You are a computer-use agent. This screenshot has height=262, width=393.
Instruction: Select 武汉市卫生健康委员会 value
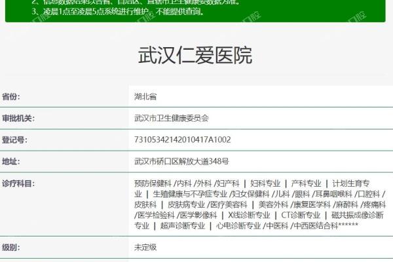172,118
